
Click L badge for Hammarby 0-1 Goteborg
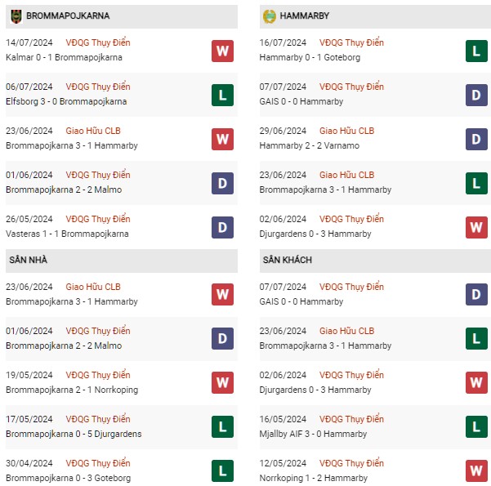476,51
